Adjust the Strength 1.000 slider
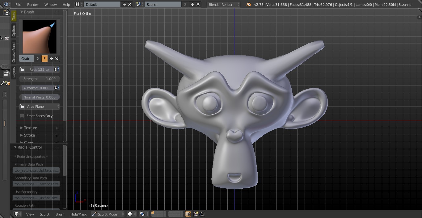The image size is (422, 218). click(39, 79)
